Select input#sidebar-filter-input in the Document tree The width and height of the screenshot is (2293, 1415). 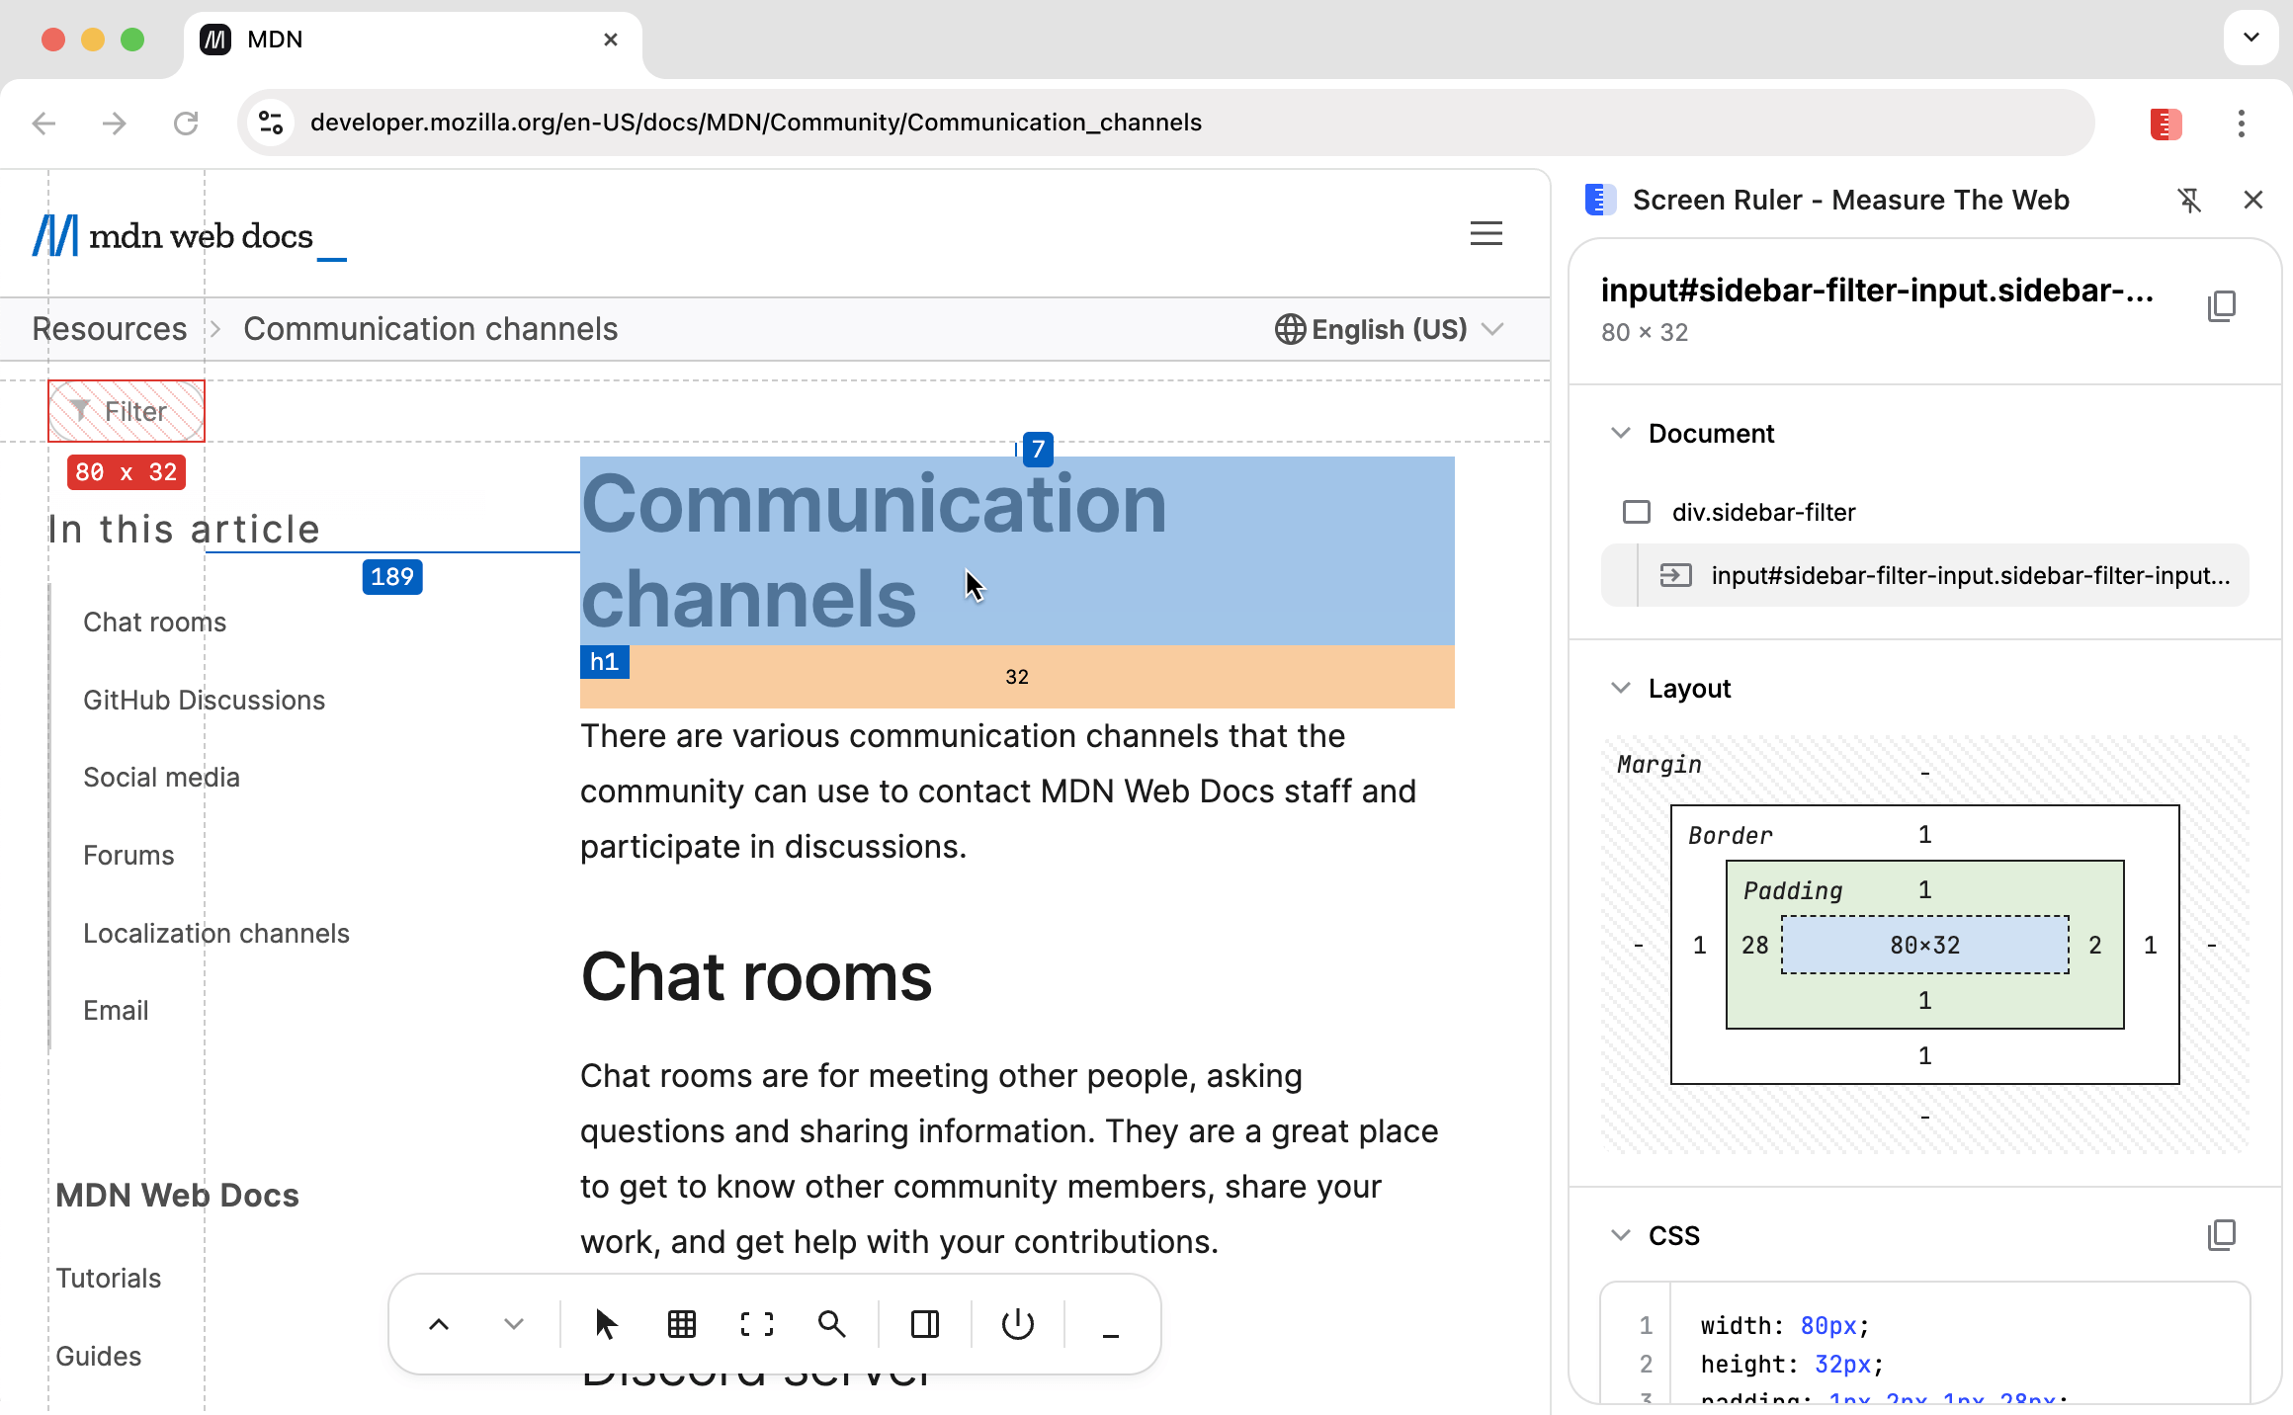pyautogui.click(x=1924, y=575)
